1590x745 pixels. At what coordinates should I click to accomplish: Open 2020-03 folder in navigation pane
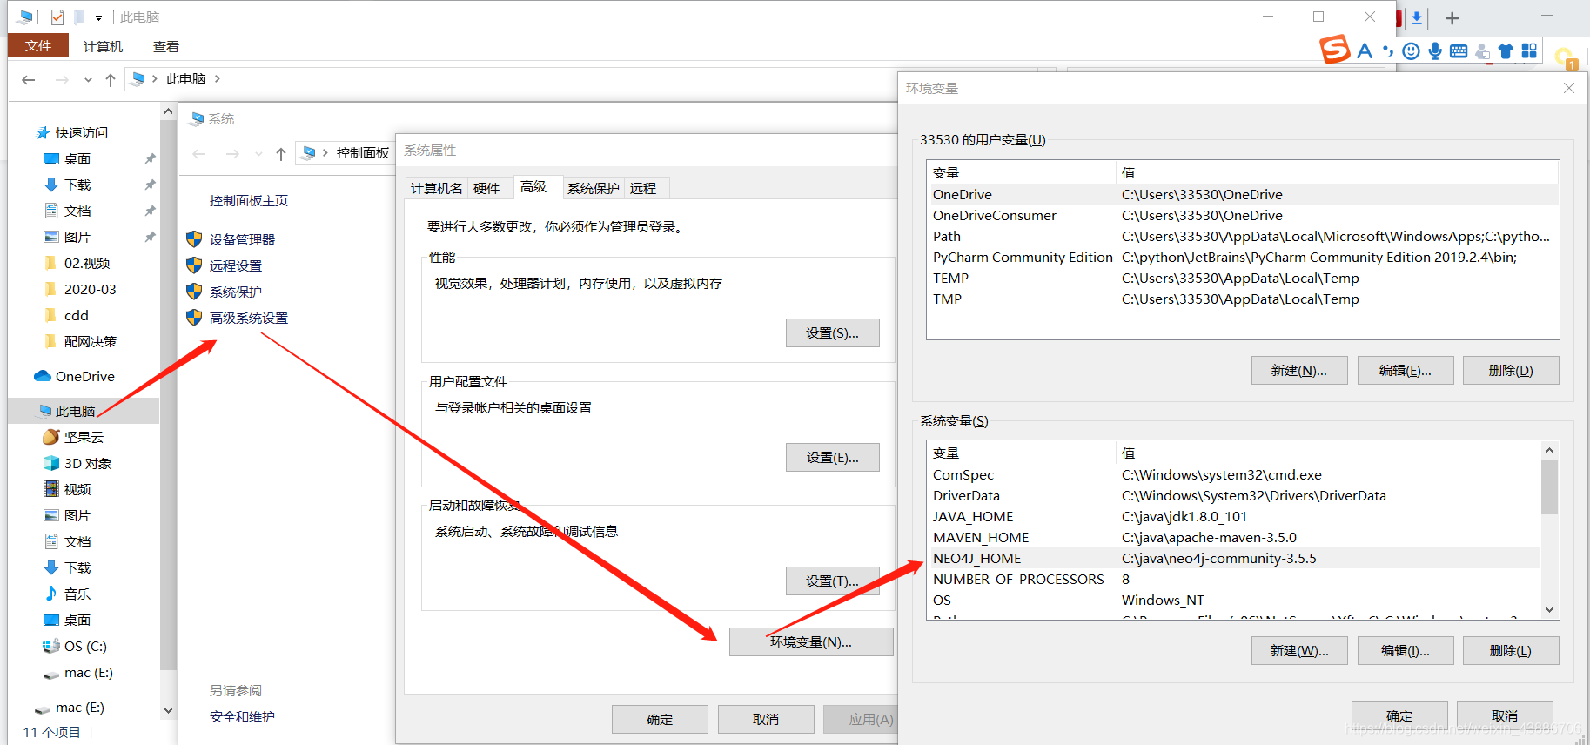click(90, 289)
